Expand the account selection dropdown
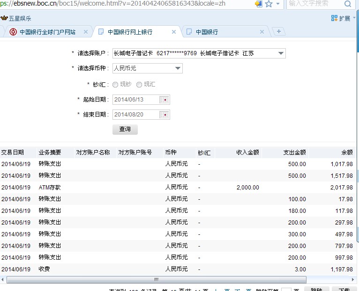359x291 pixels. pos(281,53)
